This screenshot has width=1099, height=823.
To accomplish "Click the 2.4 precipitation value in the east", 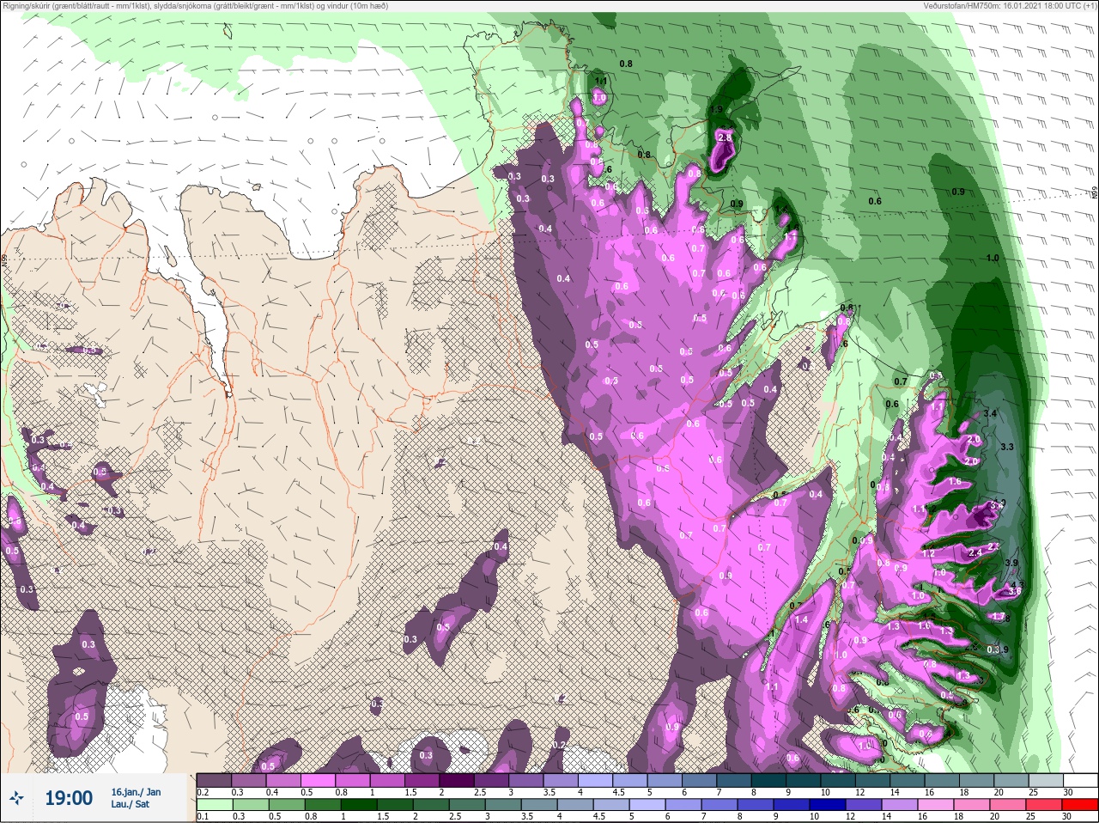I will pyautogui.click(x=975, y=553).
